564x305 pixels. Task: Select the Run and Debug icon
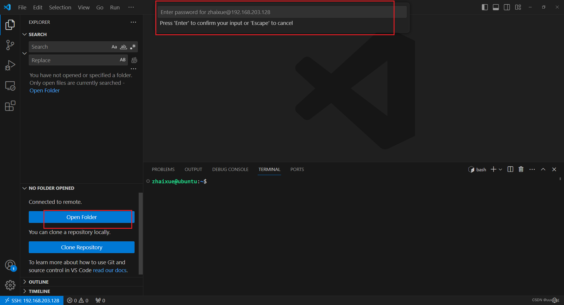10,65
